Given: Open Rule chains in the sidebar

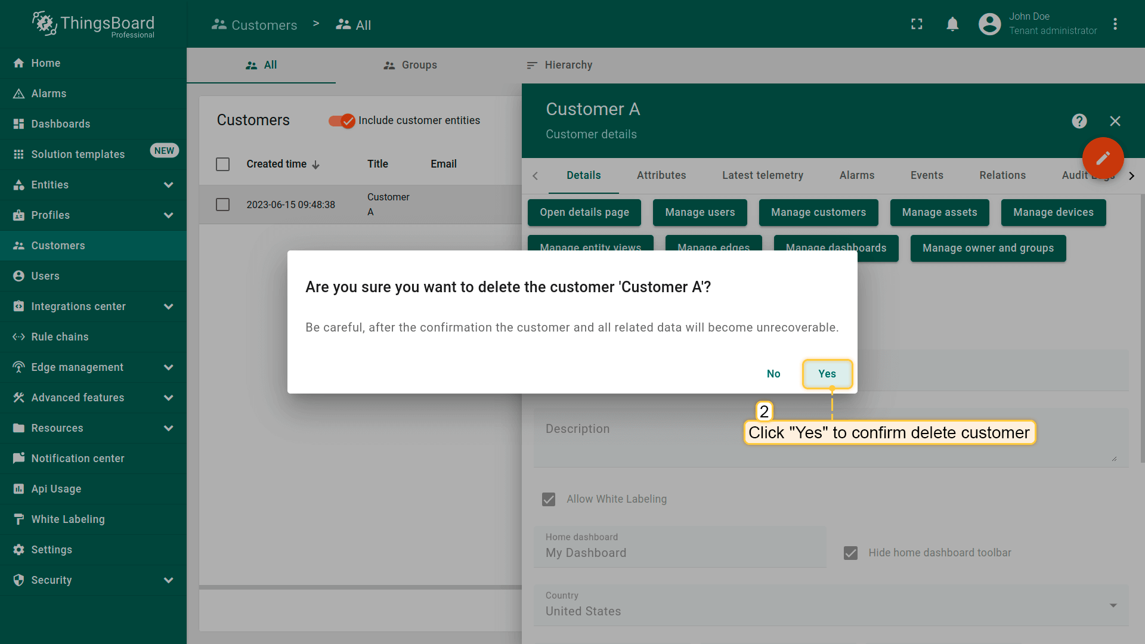Looking at the screenshot, I should point(60,337).
